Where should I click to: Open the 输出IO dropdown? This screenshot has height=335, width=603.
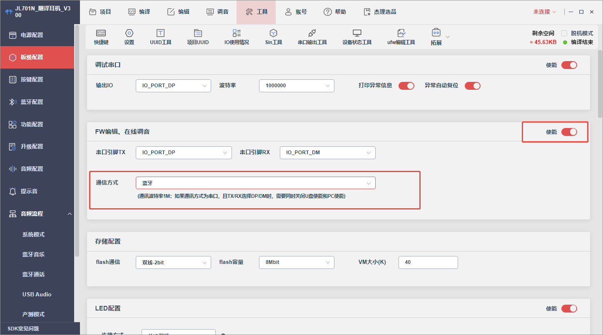(x=173, y=86)
